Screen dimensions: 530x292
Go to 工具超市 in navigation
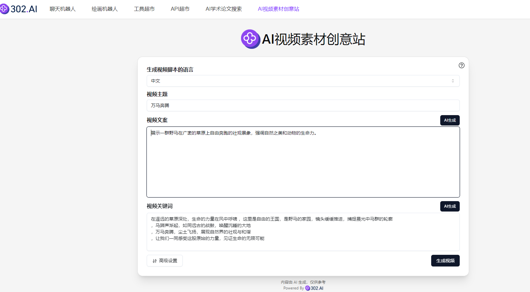coord(144,9)
